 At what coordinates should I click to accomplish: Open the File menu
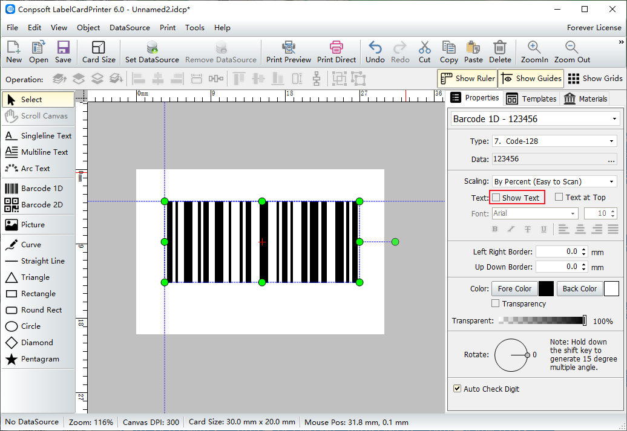pyautogui.click(x=12, y=28)
